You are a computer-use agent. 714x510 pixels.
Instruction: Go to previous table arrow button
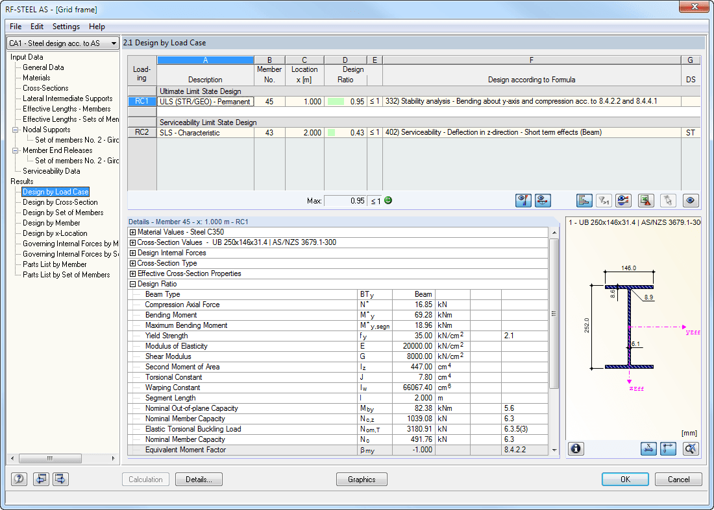pyautogui.click(x=41, y=479)
